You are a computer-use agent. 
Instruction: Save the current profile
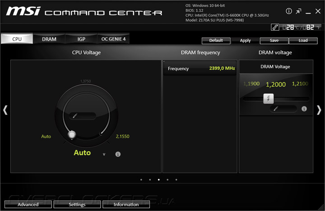point(274,41)
